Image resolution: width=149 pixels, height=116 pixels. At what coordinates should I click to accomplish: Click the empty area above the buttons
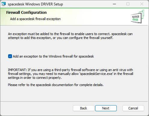click(74, 94)
